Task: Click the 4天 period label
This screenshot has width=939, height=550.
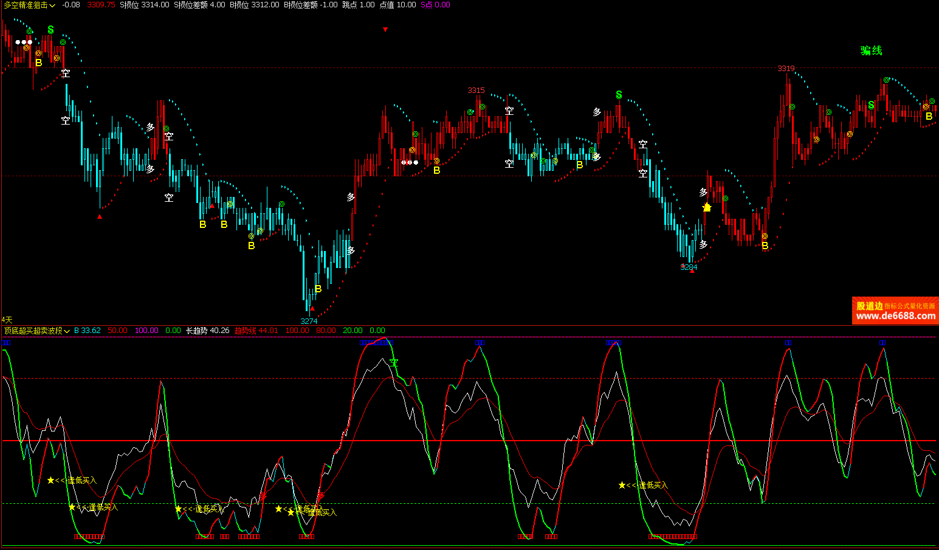Action: pos(7,320)
